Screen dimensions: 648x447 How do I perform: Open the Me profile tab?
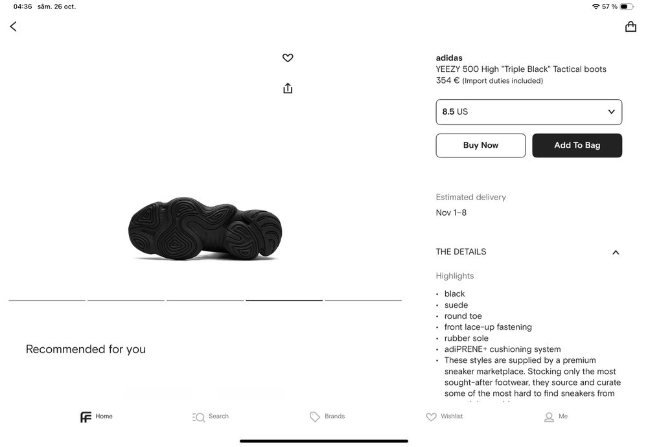pos(556,417)
